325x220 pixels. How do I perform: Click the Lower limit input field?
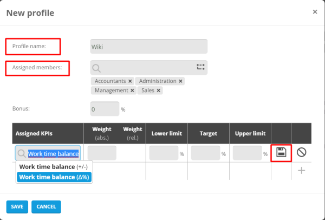(163, 153)
